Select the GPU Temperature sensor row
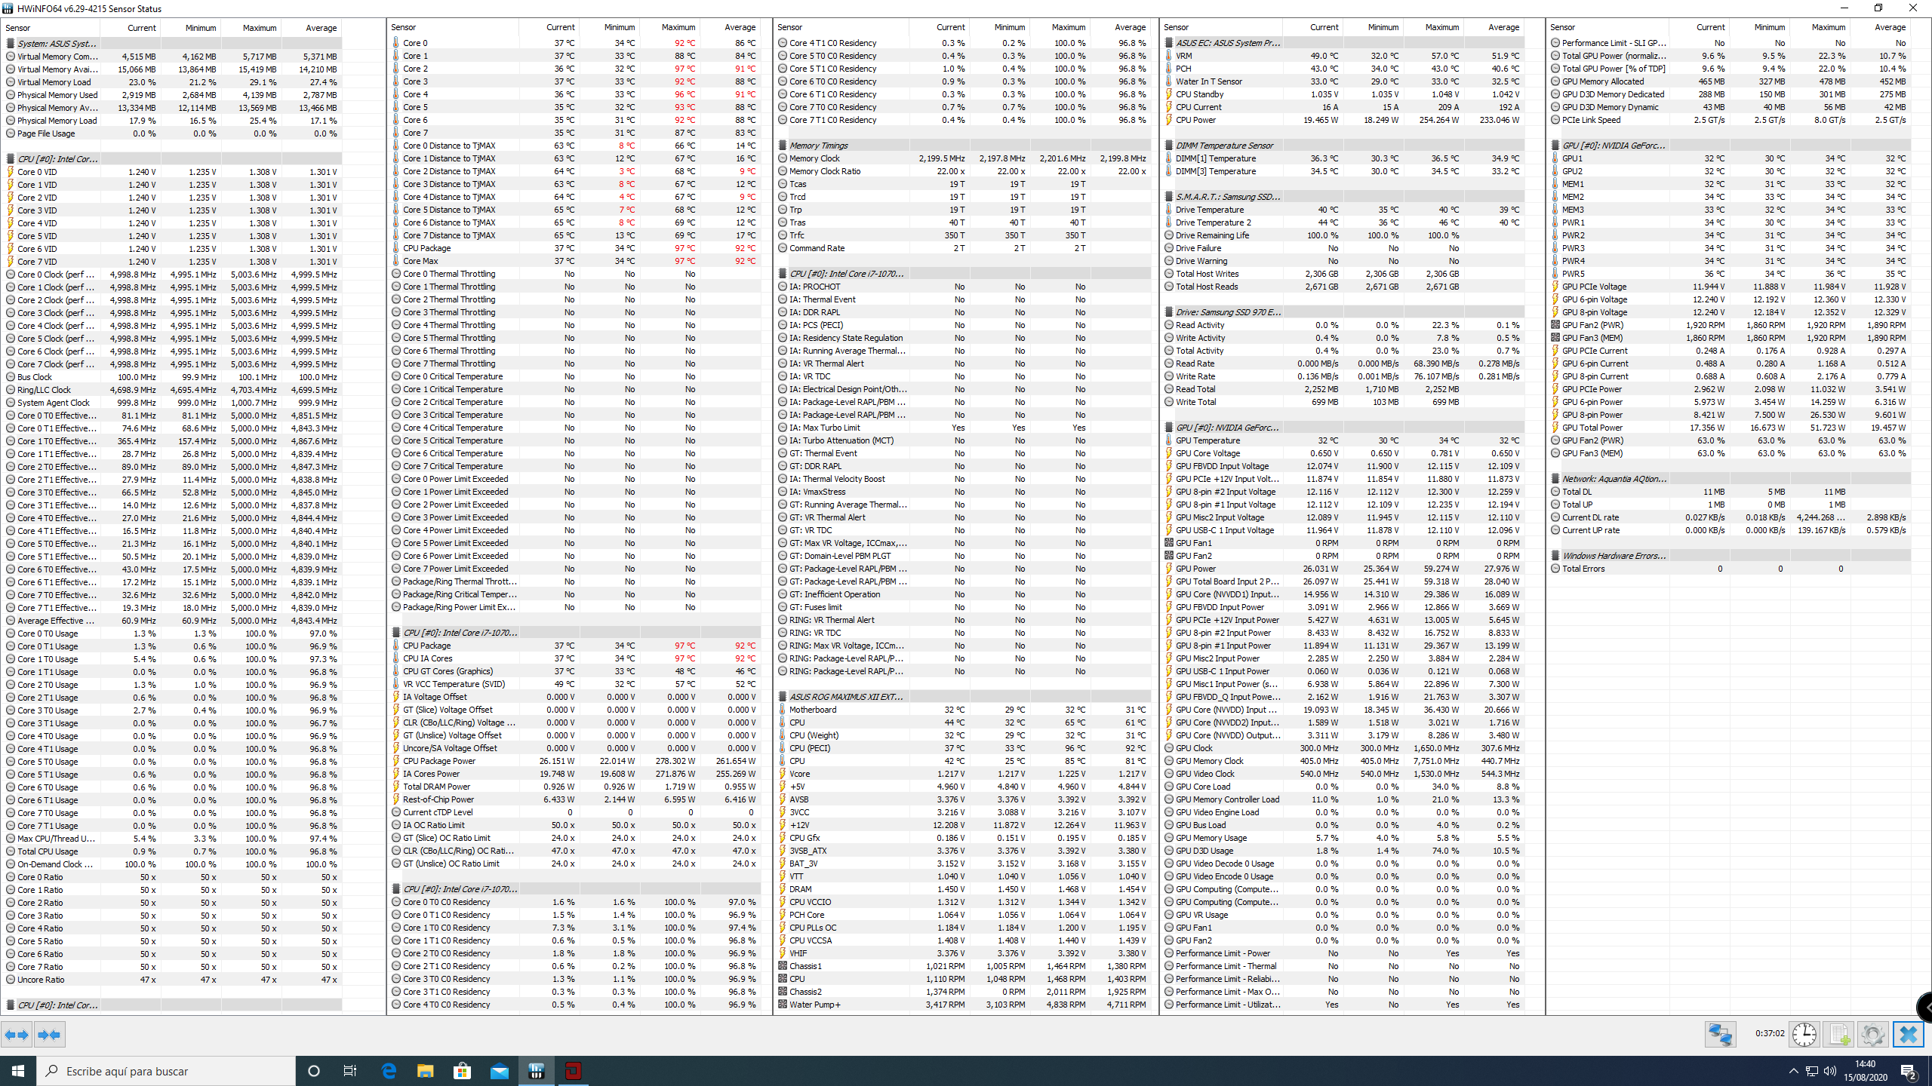 1207,440
